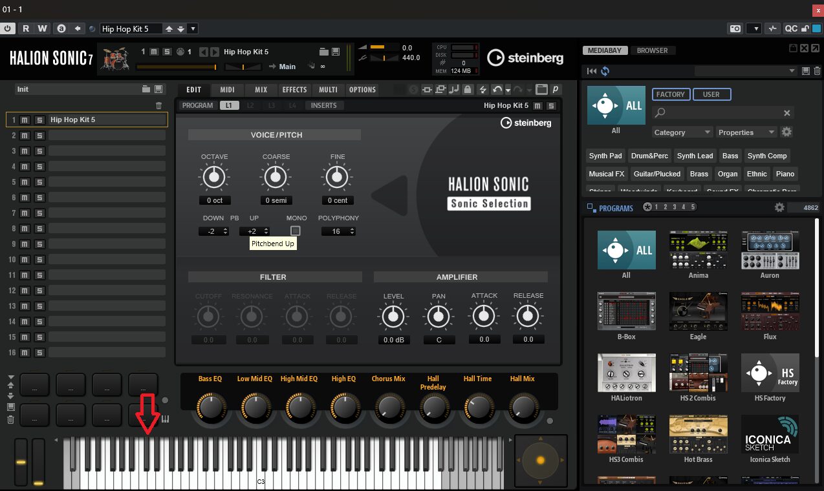Click the trash icon above the slot list
Image resolution: width=824 pixels, height=491 pixels.
pos(159,105)
